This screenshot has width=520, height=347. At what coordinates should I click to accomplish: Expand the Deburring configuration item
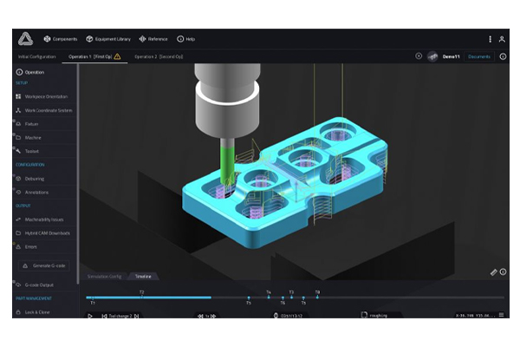pos(35,178)
